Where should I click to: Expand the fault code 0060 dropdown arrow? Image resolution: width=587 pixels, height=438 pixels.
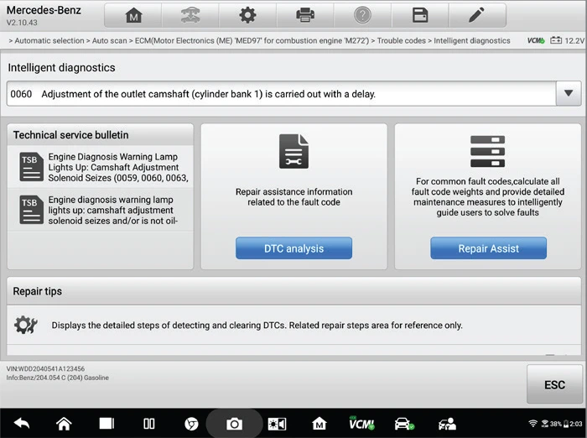[x=569, y=93]
